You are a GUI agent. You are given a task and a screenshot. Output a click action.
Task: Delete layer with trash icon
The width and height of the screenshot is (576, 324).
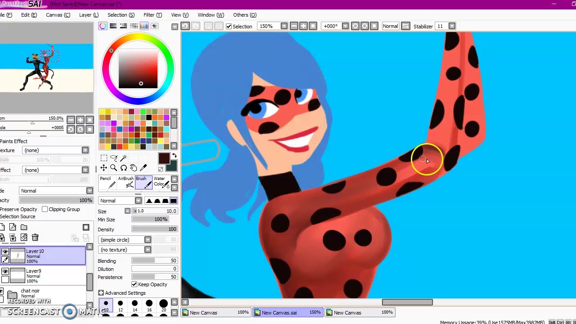pos(35,237)
